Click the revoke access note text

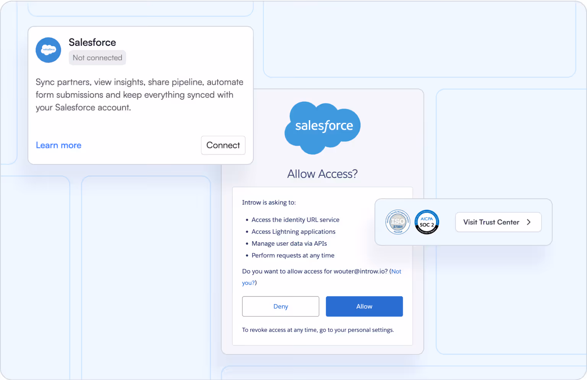pyautogui.click(x=318, y=330)
